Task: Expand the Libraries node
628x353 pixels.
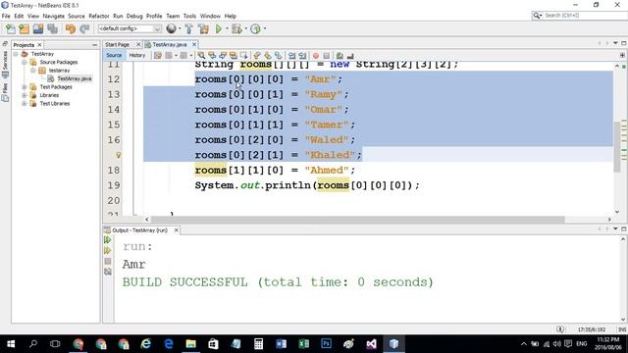Action: point(24,95)
